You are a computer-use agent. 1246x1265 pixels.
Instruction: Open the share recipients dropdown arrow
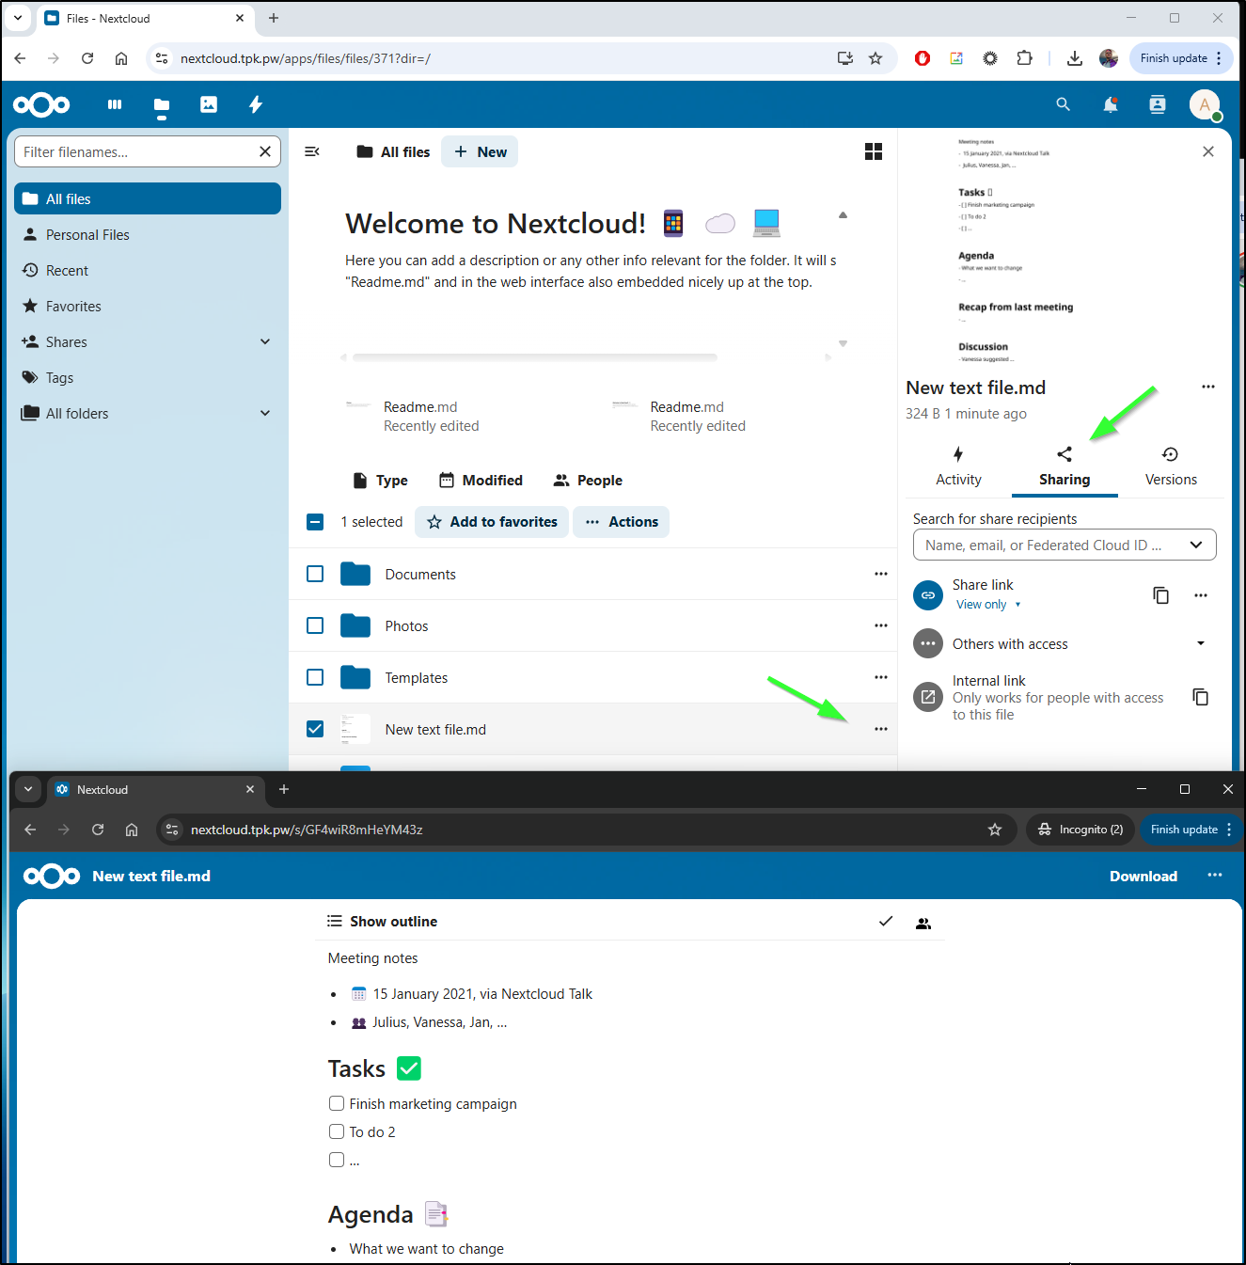1196,545
